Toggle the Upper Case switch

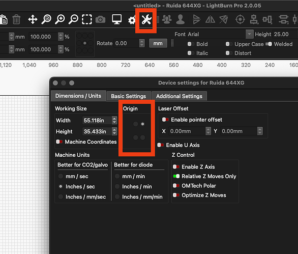click(229, 44)
